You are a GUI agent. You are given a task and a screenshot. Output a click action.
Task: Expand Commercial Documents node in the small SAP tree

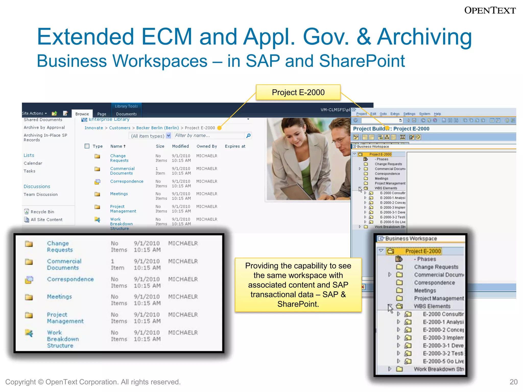pyautogui.click(x=360, y=169)
